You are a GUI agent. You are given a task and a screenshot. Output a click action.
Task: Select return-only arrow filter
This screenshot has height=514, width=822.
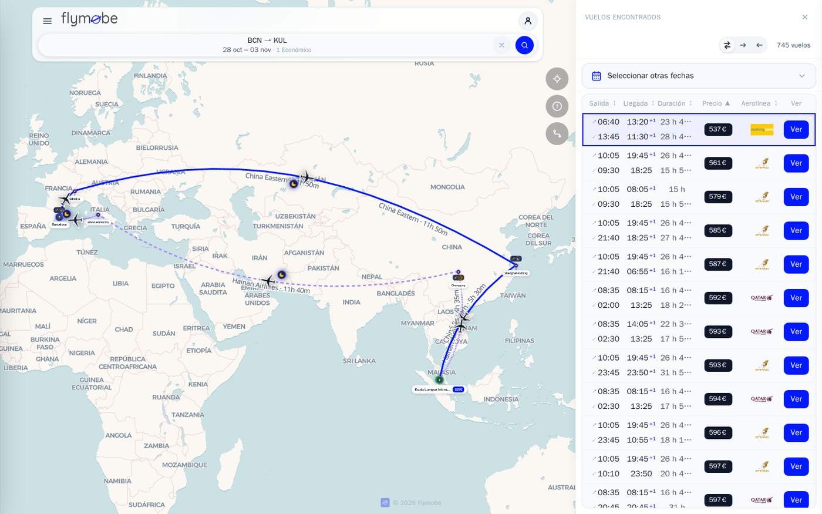coord(759,45)
